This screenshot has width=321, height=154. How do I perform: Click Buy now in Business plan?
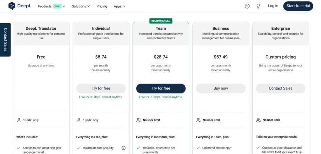click(x=221, y=88)
